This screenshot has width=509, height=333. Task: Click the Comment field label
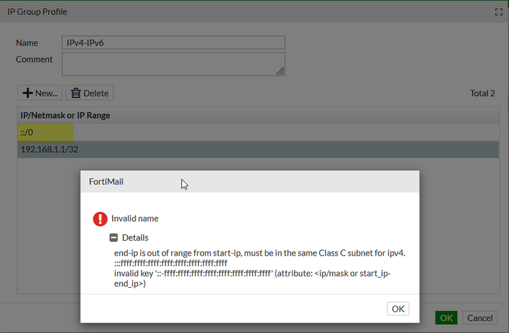[x=34, y=59]
